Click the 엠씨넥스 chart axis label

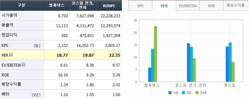(152, 85)
